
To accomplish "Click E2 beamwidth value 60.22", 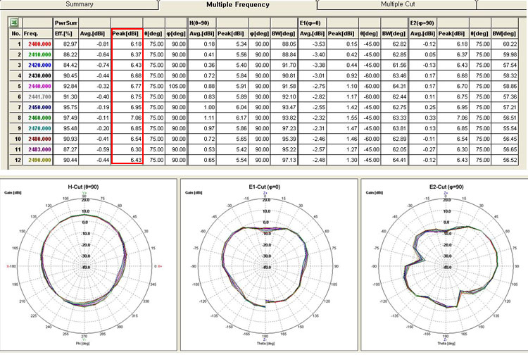I will pos(505,44).
